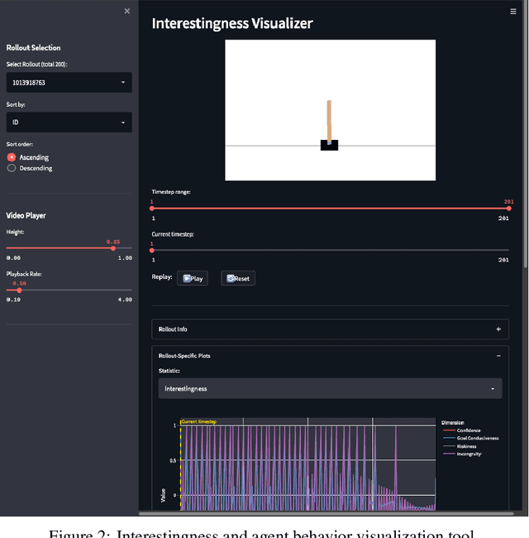The width and height of the screenshot is (529, 538).
Task: Close the sidebar with the X icon
Action: tap(126, 11)
